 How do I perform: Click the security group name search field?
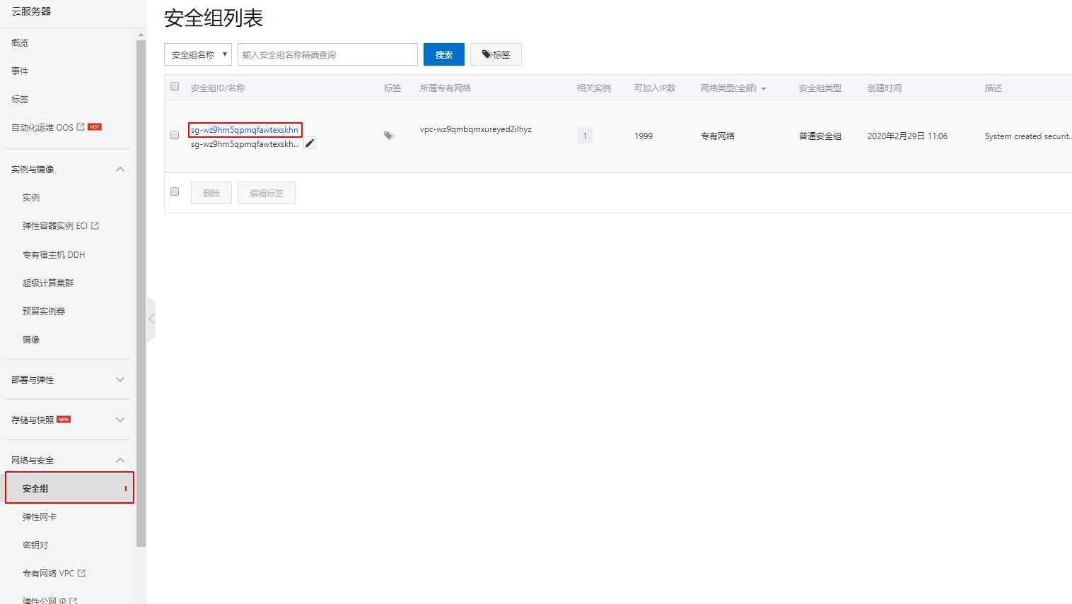(327, 54)
